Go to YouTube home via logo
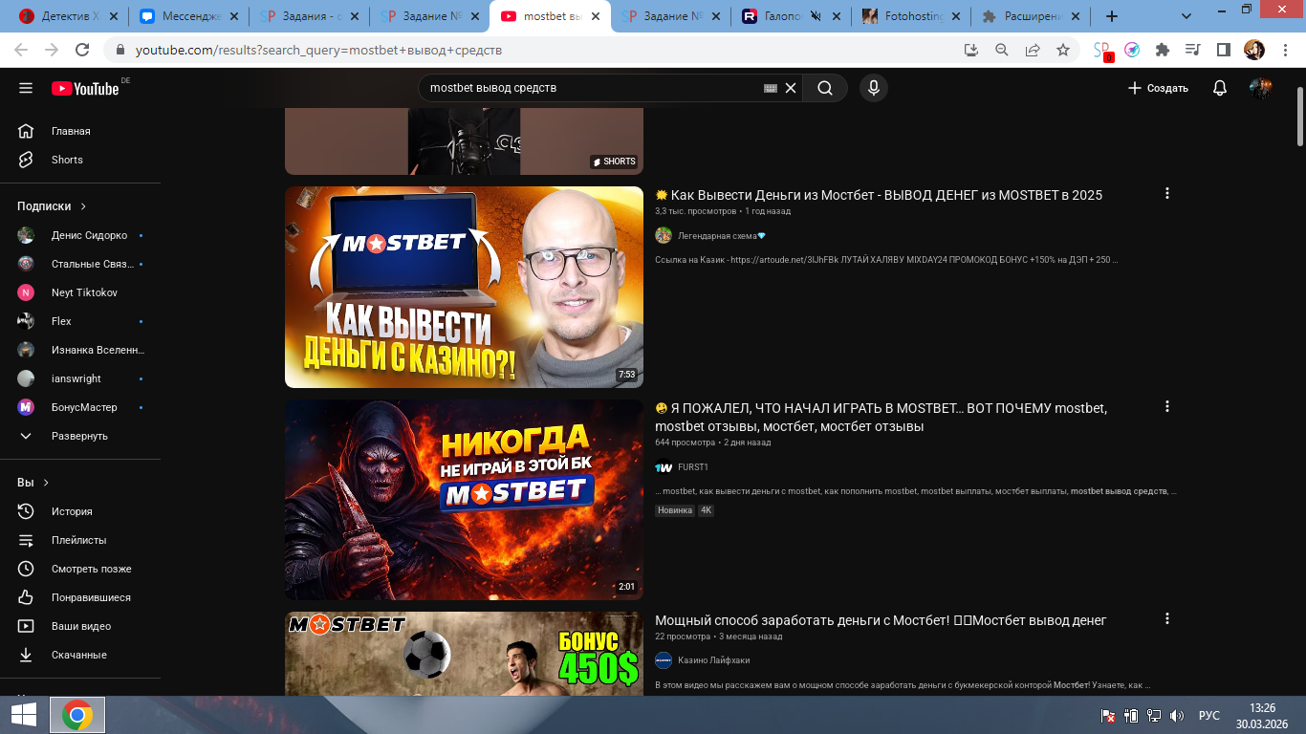The height and width of the screenshot is (734, 1306). coord(86,88)
